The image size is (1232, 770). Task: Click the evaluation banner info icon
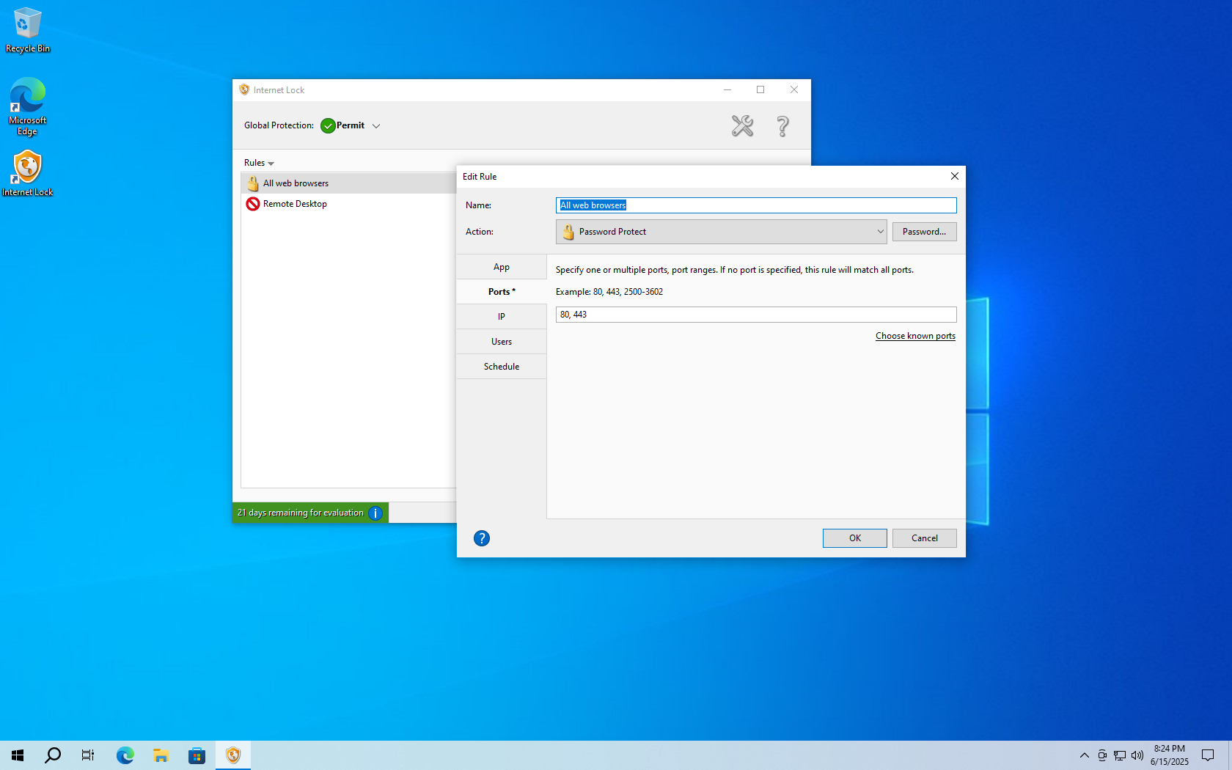tap(375, 513)
